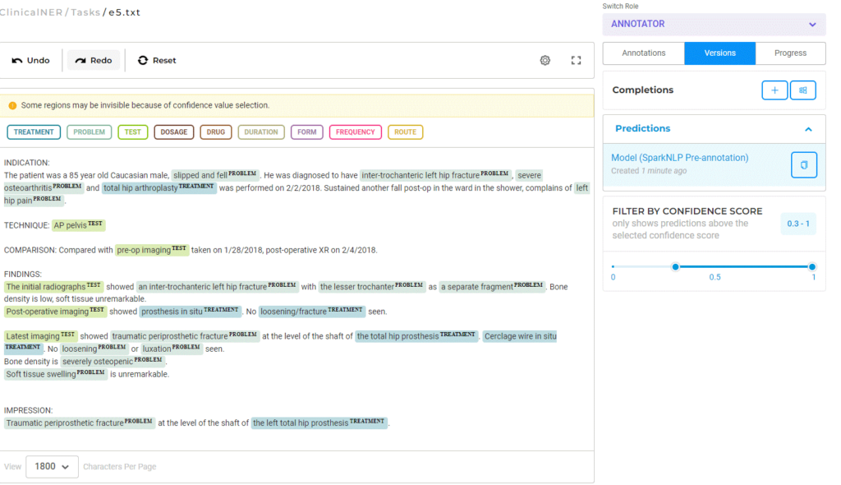Click the compare completions grid icon
Viewport: 841px width, 485px height.
[802, 90]
